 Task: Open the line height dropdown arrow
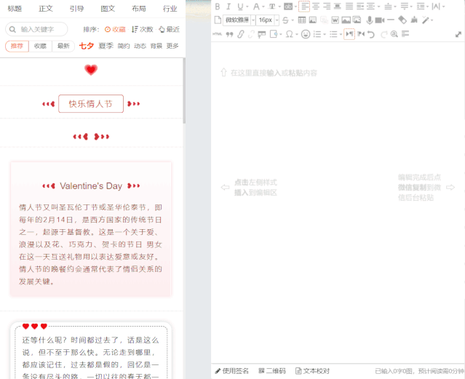point(427,7)
